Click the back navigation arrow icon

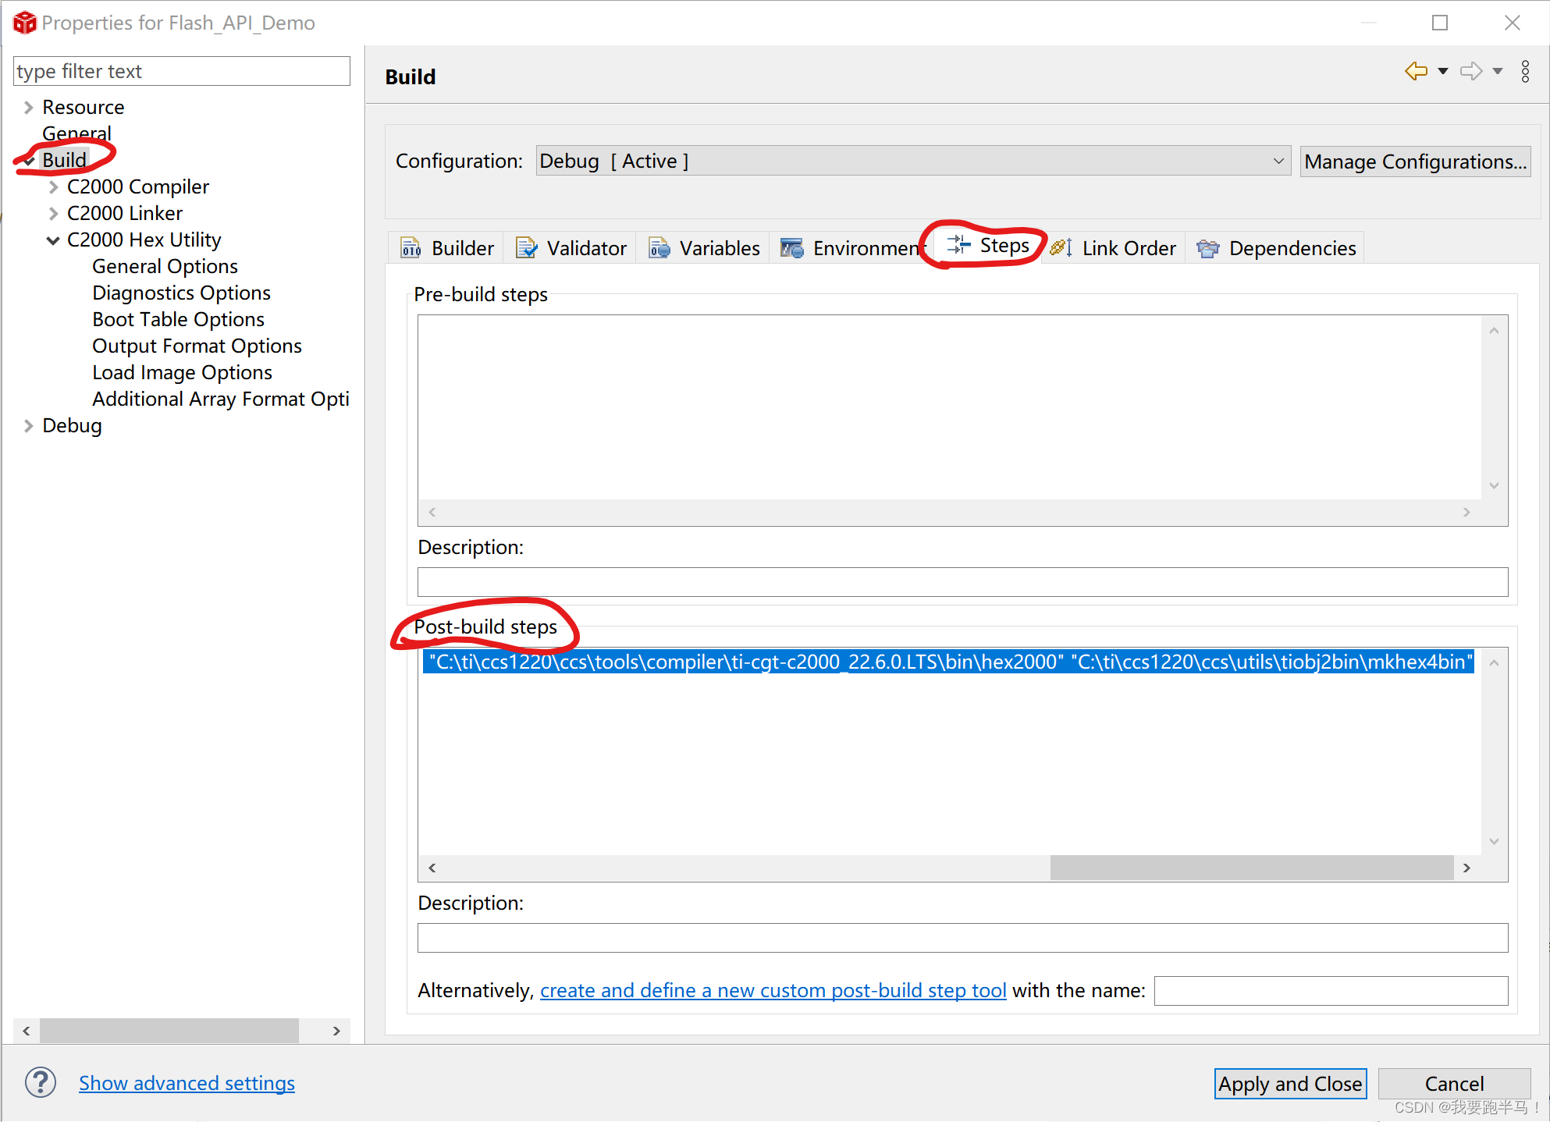click(1416, 71)
